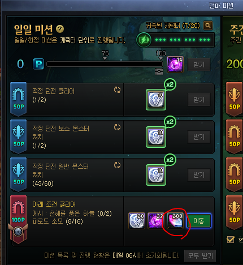Open the bound character search magnifier
243x265 pixels.
(x=208, y=25)
